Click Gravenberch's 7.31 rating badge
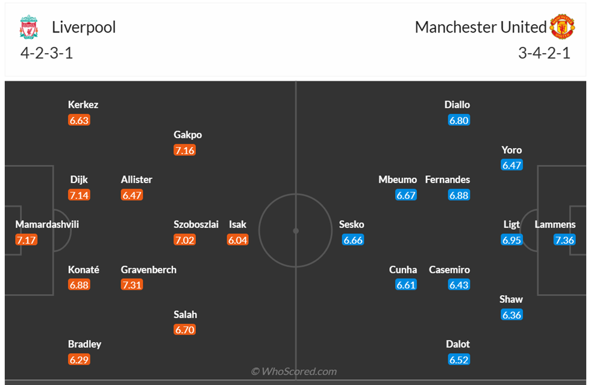 (x=132, y=285)
